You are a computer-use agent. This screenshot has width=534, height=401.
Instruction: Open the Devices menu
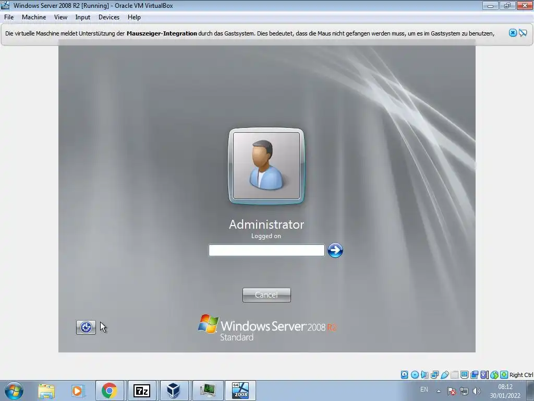(109, 17)
